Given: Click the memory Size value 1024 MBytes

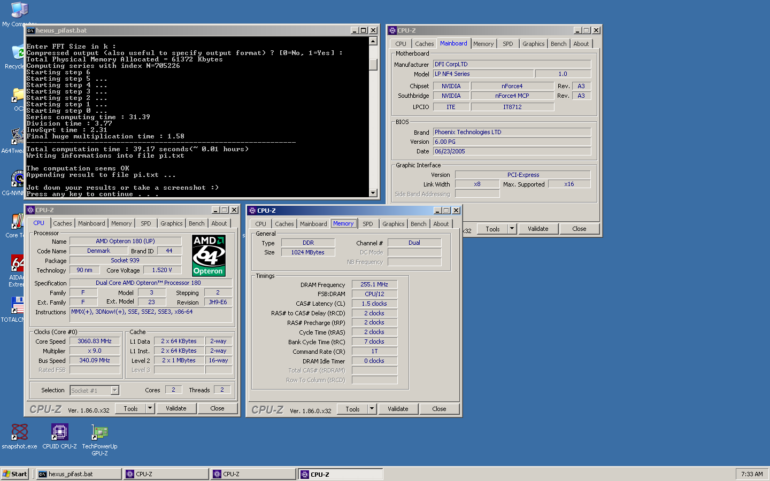Looking at the screenshot, I should [308, 252].
